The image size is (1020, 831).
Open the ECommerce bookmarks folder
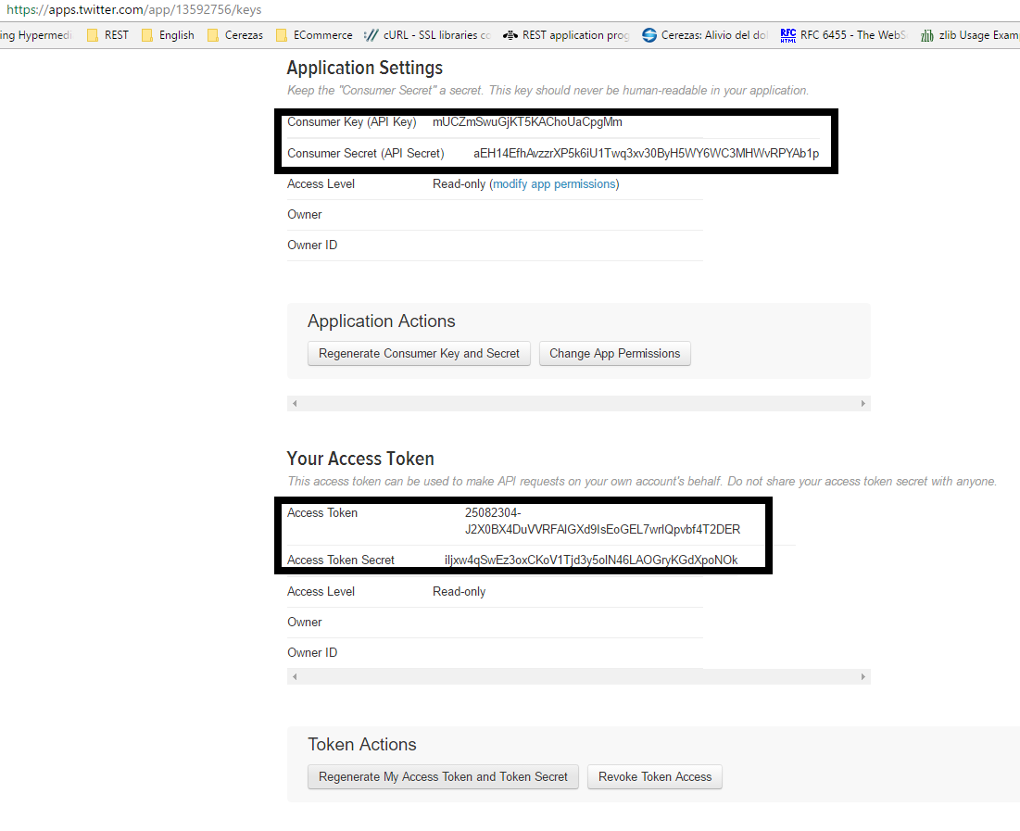(314, 35)
